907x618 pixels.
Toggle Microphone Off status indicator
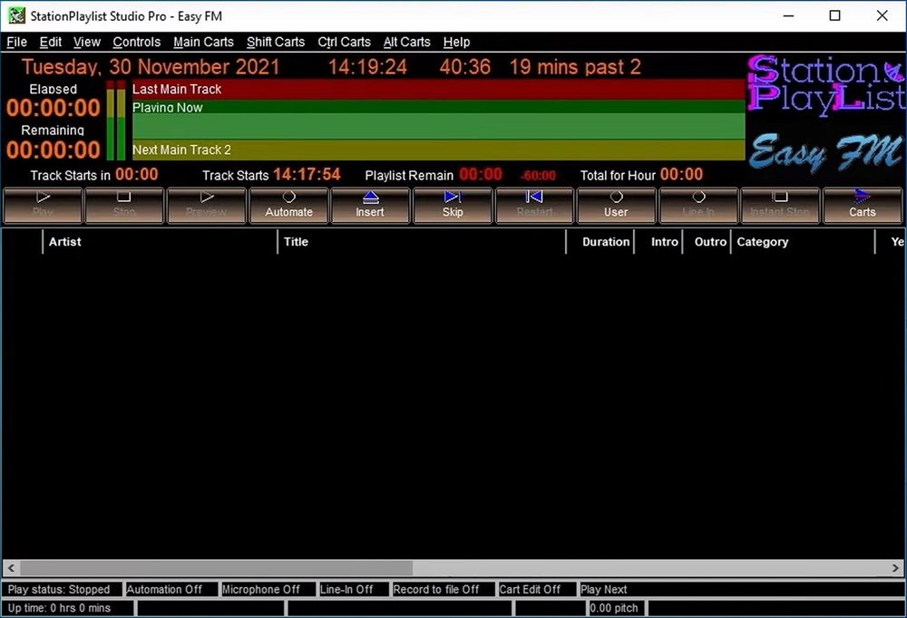tap(268, 589)
